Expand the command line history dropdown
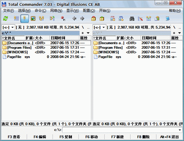Image resolution: width=184 pixels, height=141 pixels. [180, 130]
